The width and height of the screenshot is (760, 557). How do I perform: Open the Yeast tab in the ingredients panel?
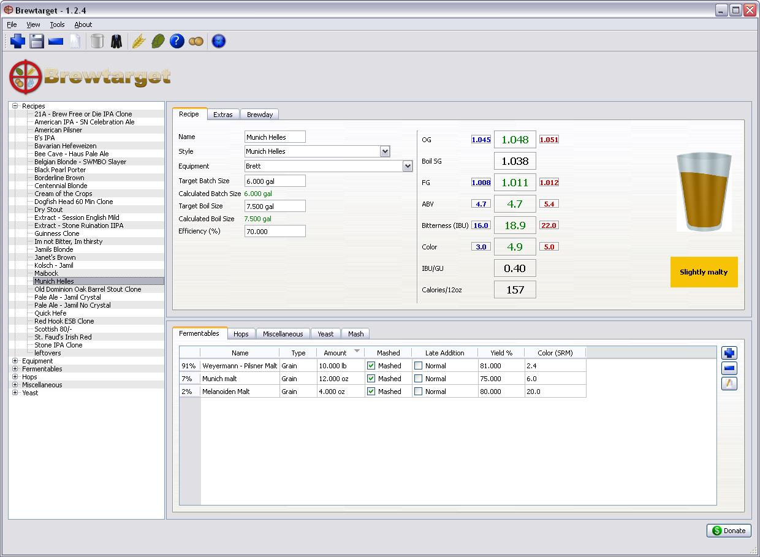[x=325, y=334]
